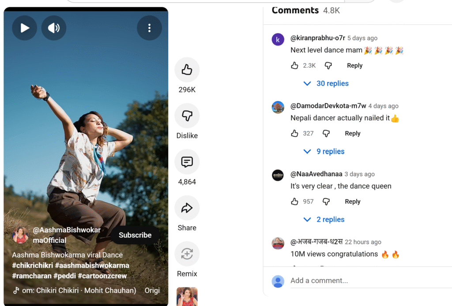Open #chikrichikri hashtag link
The height and width of the screenshot is (306, 452).
tap(33, 265)
